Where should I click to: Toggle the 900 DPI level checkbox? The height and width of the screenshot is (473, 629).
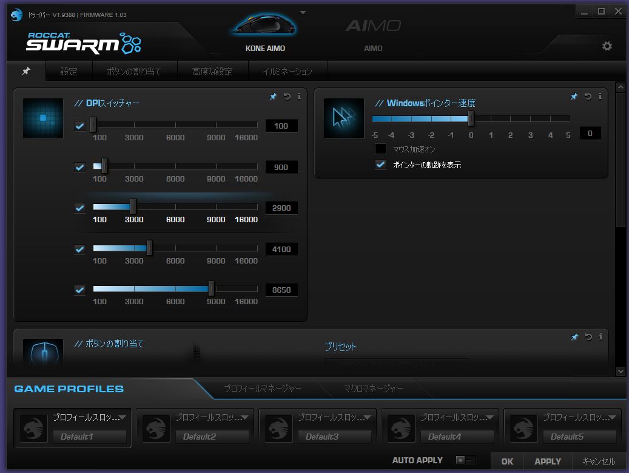tap(80, 168)
